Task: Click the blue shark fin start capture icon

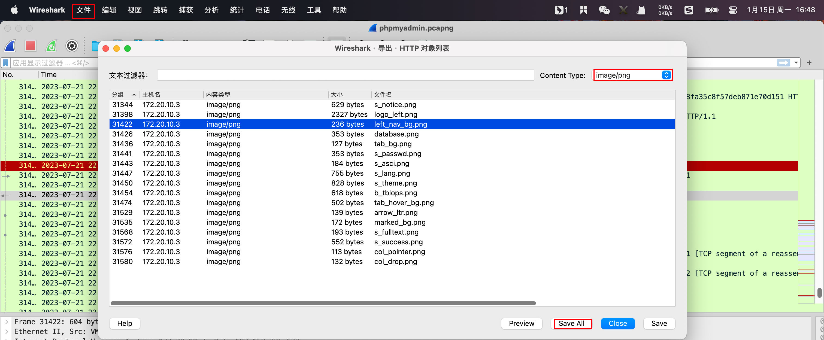Action: 10,46
